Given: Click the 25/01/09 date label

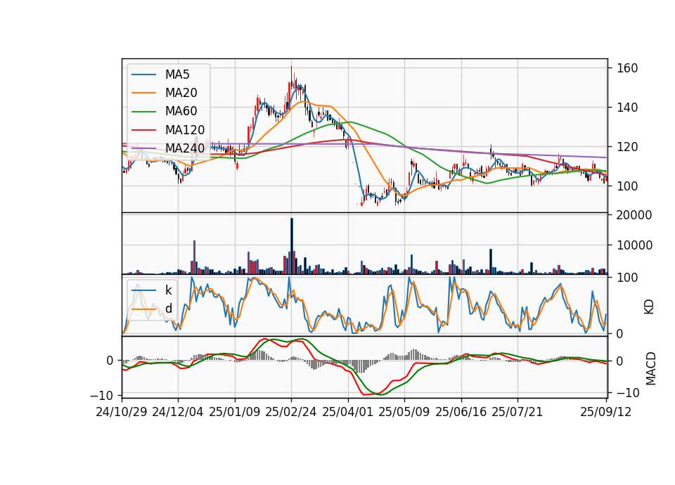Looking at the screenshot, I should click(235, 412).
